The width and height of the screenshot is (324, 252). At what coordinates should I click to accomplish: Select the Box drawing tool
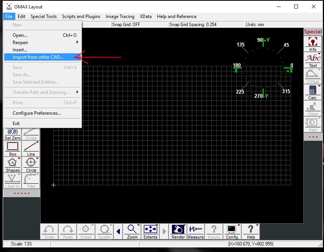point(13,149)
